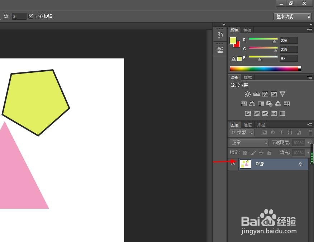Viewport: 314px width, 242px height.
Task: Add a Color Balance adjustment
Action: tap(252, 104)
